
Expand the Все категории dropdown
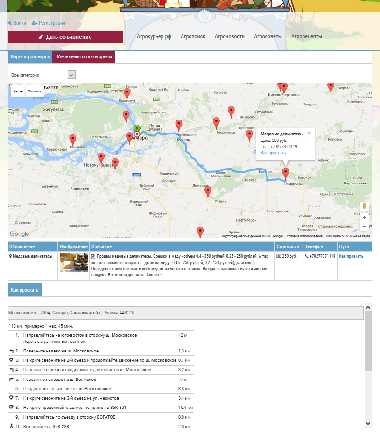[x=42, y=75]
